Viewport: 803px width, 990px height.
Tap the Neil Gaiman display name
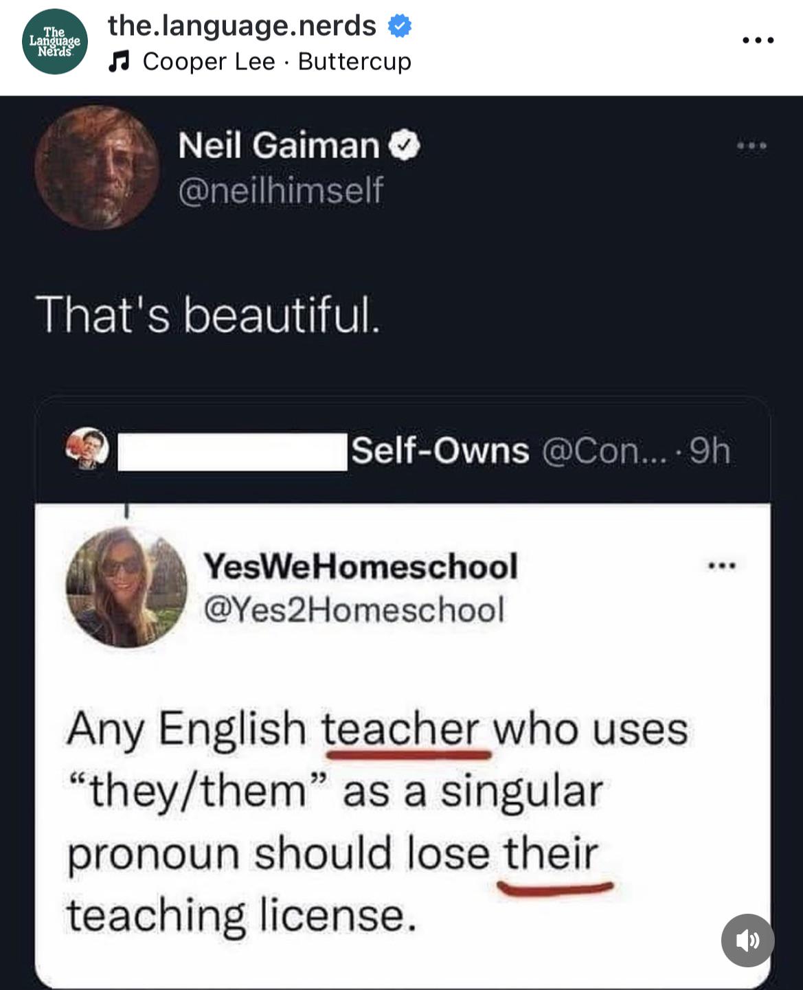(x=278, y=146)
